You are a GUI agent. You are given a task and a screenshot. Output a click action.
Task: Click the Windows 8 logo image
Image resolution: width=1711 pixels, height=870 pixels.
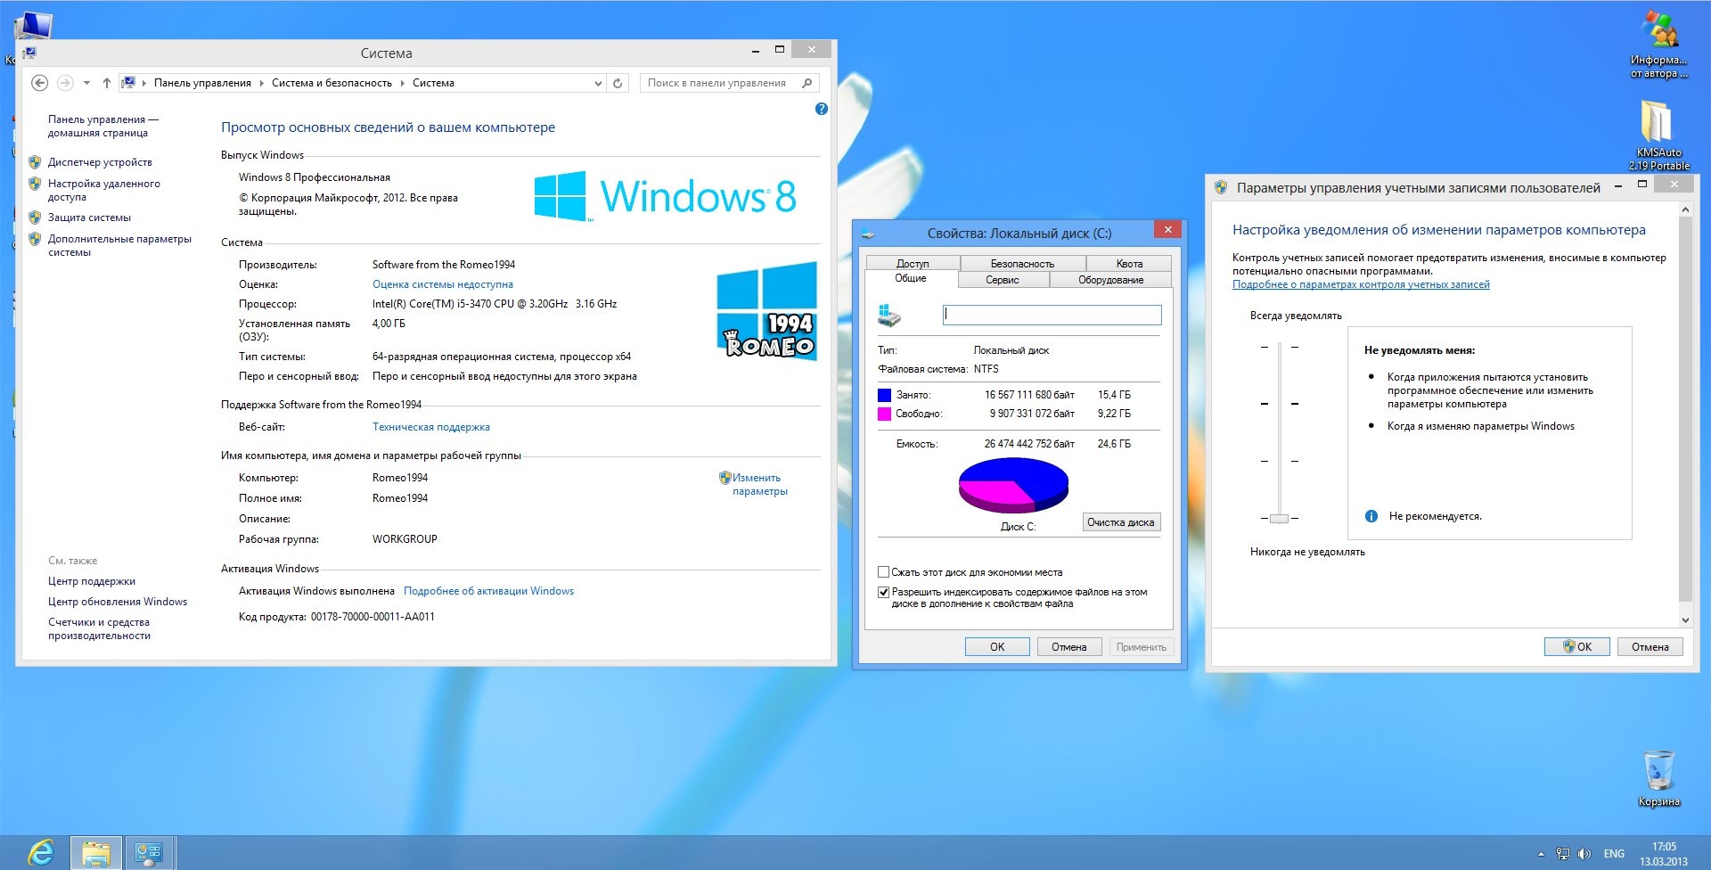pos(666,196)
